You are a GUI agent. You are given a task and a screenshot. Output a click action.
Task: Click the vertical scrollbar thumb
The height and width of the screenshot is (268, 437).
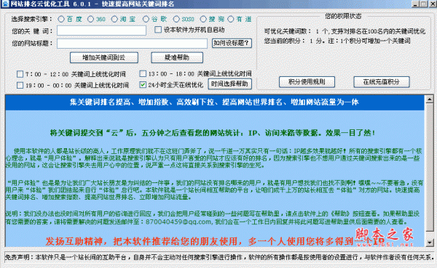[430, 167]
